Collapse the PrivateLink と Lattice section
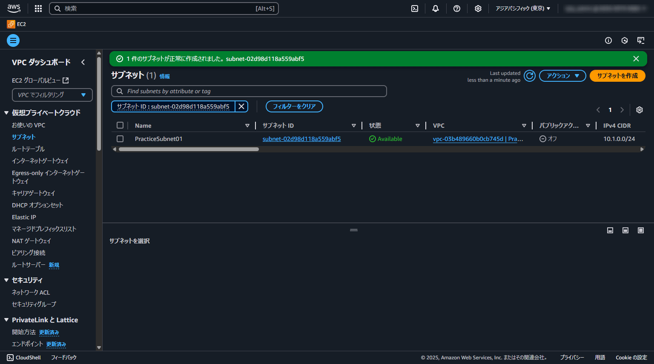The height and width of the screenshot is (364, 654). pos(6,320)
